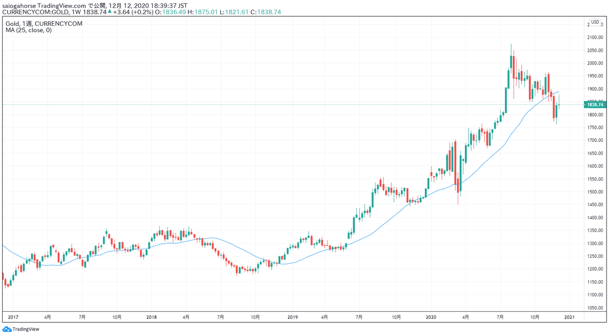Click the 1550.00 price axis label

point(594,179)
